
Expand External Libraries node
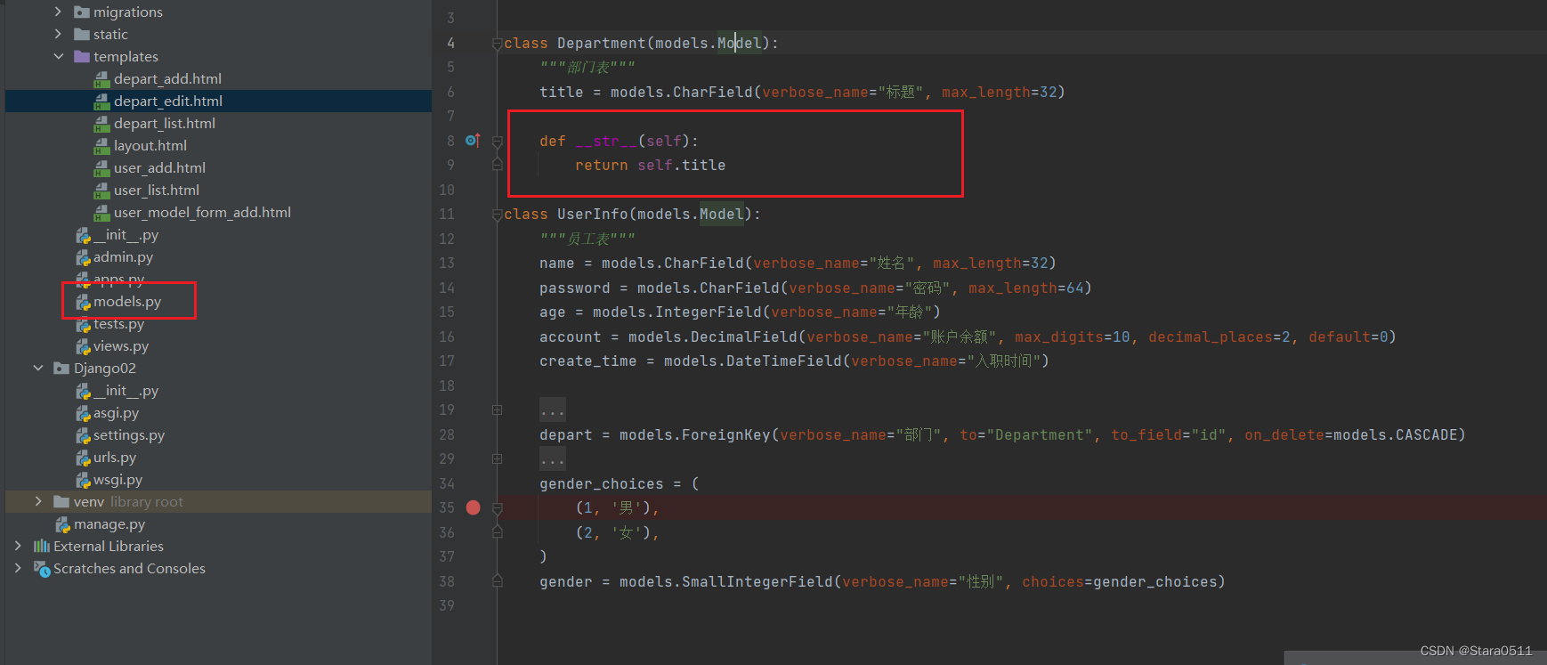[x=18, y=546]
